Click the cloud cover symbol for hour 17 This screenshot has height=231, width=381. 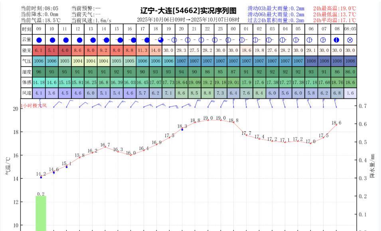click(x=146, y=40)
